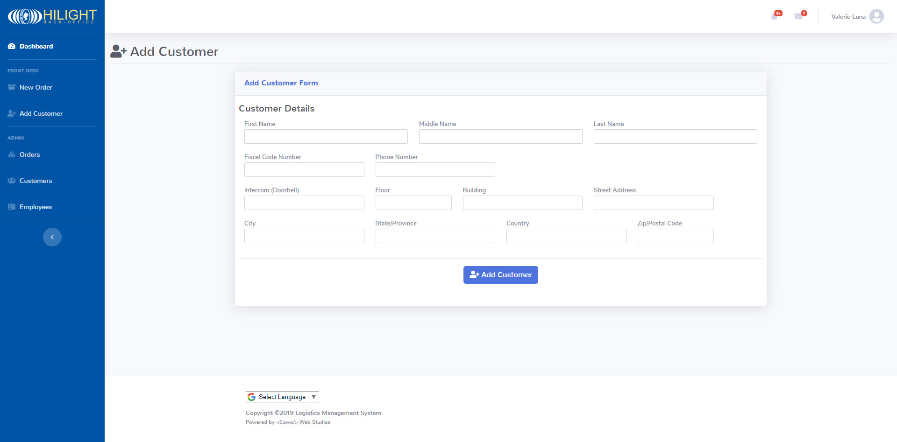The image size is (897, 442).
Task: Open the messages envelope icon
Action: pyautogui.click(x=799, y=16)
